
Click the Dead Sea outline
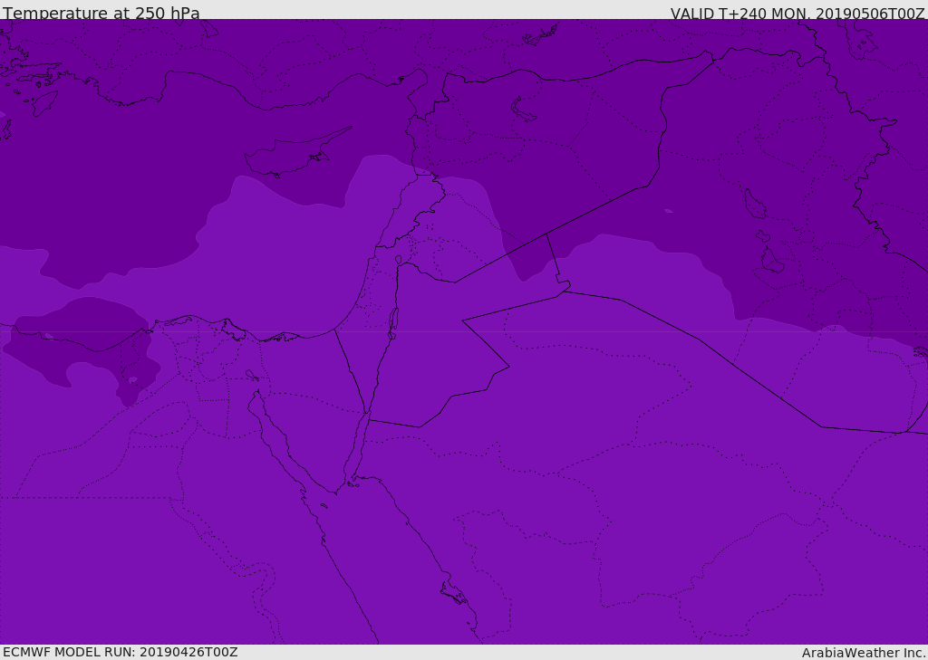coord(393,321)
